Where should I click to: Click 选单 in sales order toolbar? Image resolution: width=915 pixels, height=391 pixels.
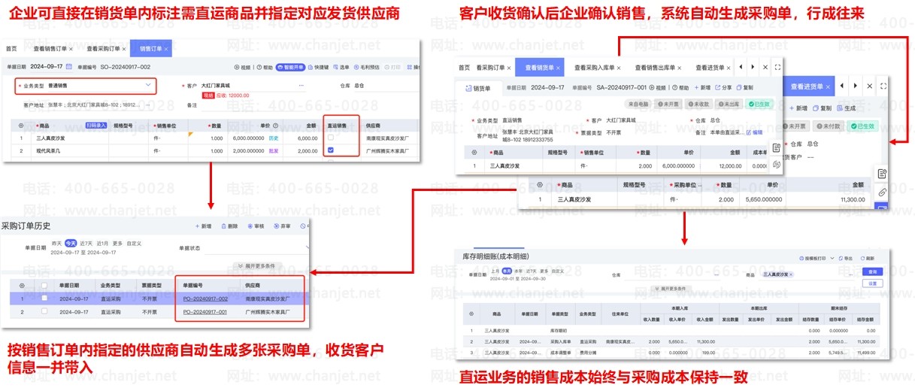click(x=341, y=67)
